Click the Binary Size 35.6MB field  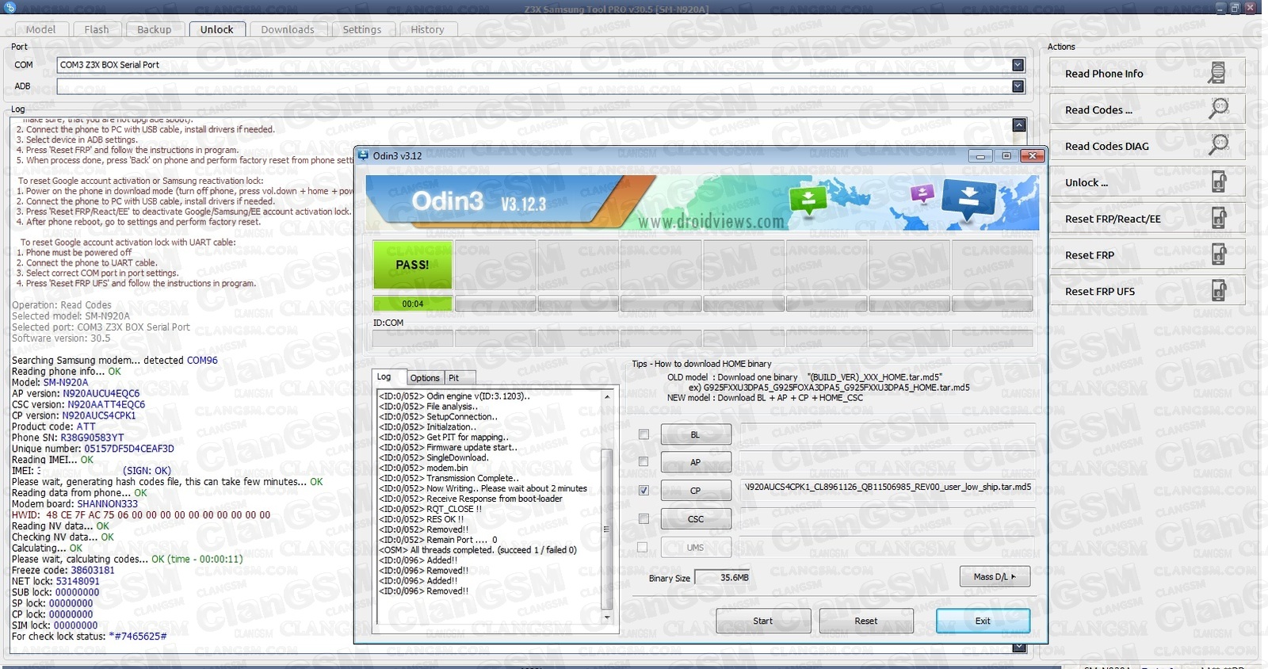[724, 577]
